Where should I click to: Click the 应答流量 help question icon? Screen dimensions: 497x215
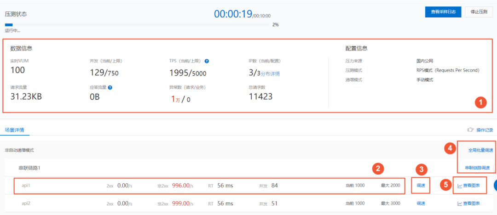pyautogui.click(x=110, y=87)
